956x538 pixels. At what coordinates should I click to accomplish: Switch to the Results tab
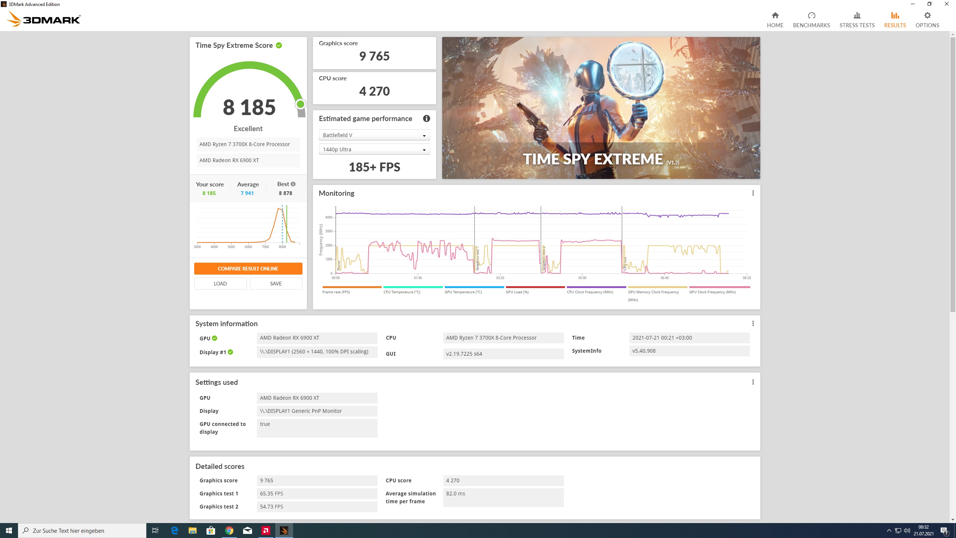[x=895, y=19]
